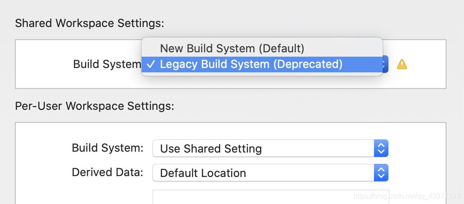
Task: Click blue chevron arrows on Use Shared Setting
Action: (x=381, y=149)
